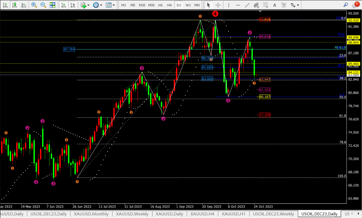Select the equidistant channel tool
The width and height of the screenshot is (362, 218).
click(256, 5)
